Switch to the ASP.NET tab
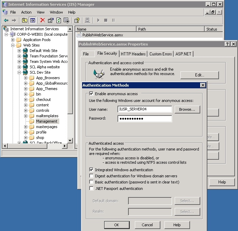238x231 pixels. coord(184,54)
